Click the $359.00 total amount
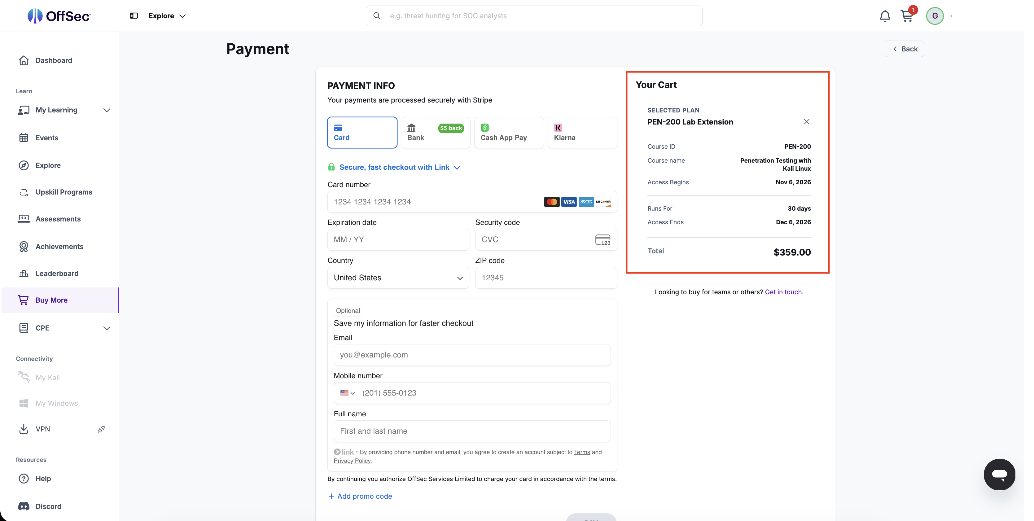 coord(792,252)
